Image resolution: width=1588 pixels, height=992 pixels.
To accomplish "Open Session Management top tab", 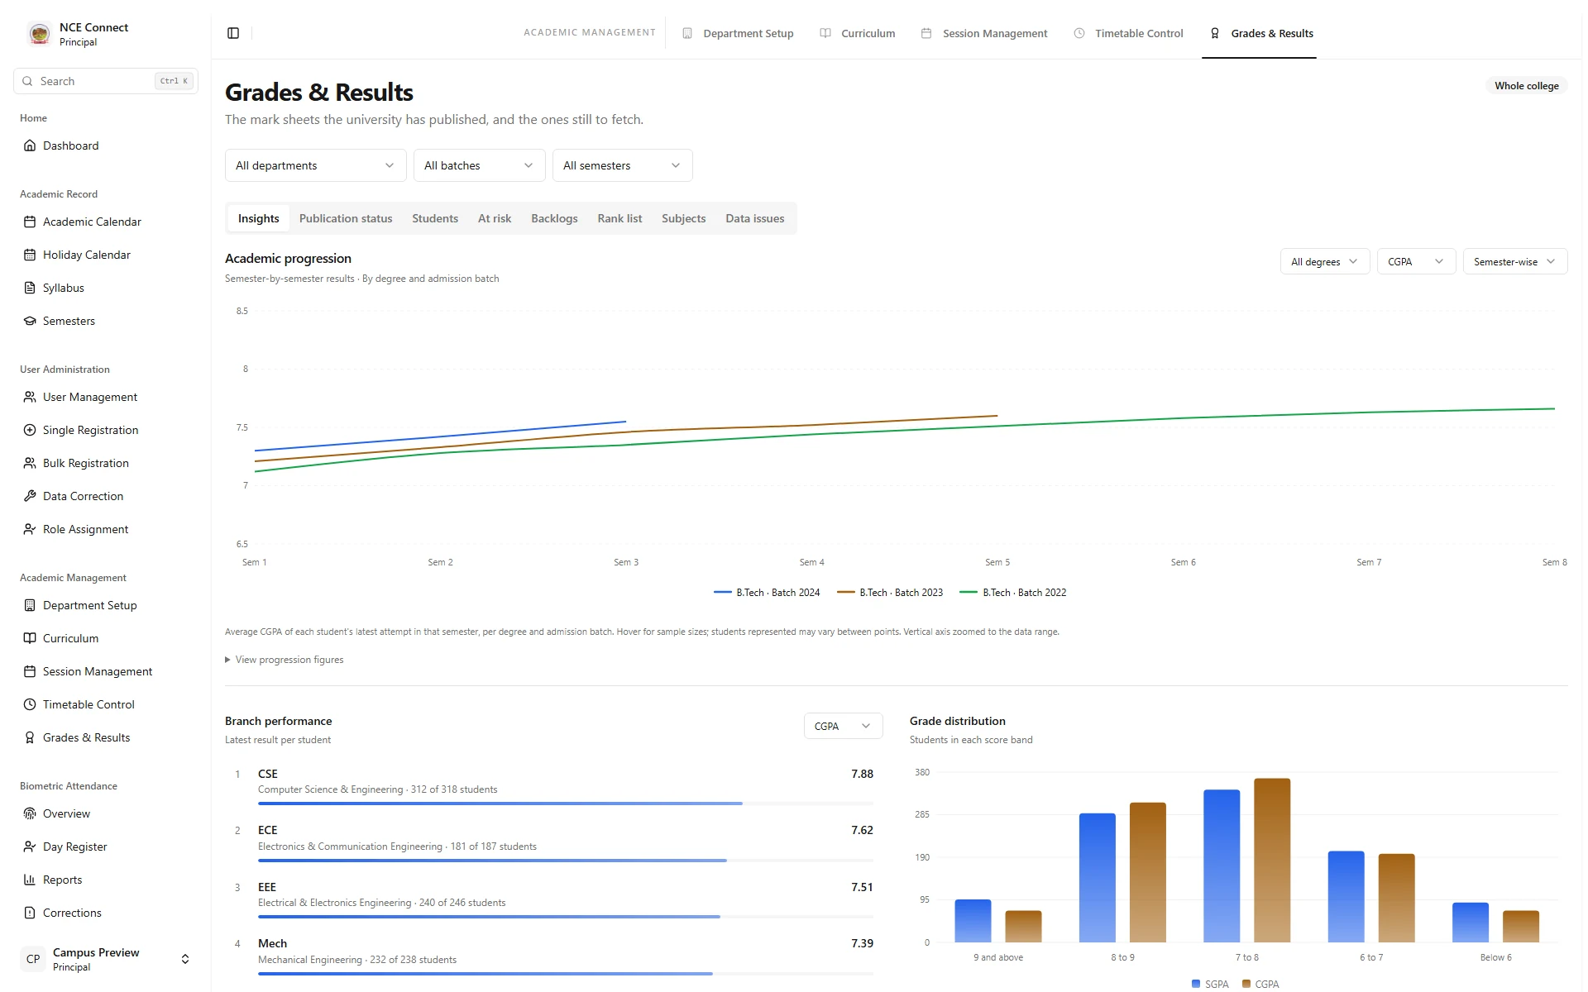I will (984, 33).
